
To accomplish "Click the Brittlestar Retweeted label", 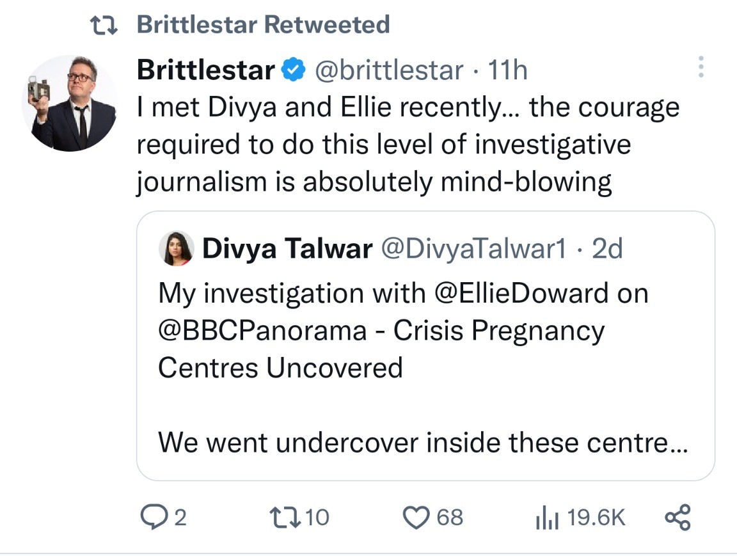I will point(263,26).
